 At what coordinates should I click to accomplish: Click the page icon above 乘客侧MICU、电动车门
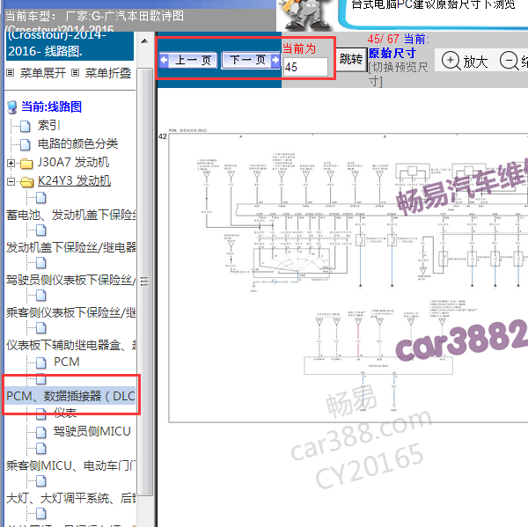pyautogui.click(x=41, y=449)
